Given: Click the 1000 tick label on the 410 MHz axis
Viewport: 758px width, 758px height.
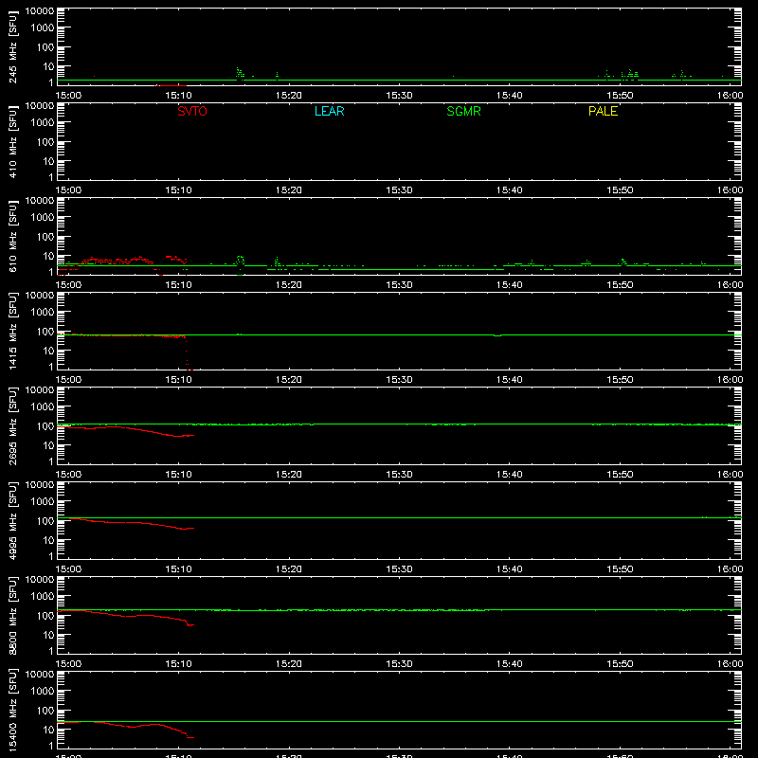Looking at the screenshot, I should tap(43, 123).
